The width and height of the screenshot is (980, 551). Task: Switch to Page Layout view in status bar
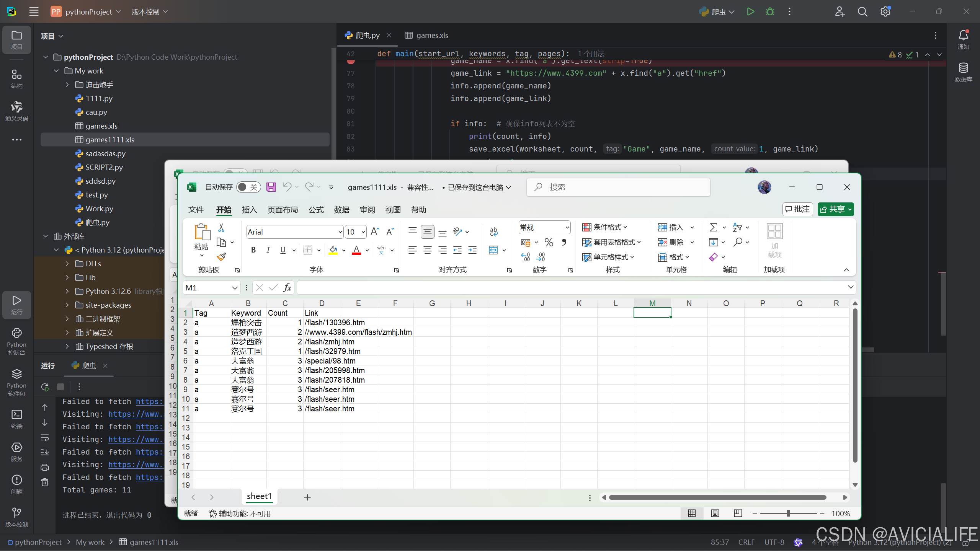tap(715, 514)
